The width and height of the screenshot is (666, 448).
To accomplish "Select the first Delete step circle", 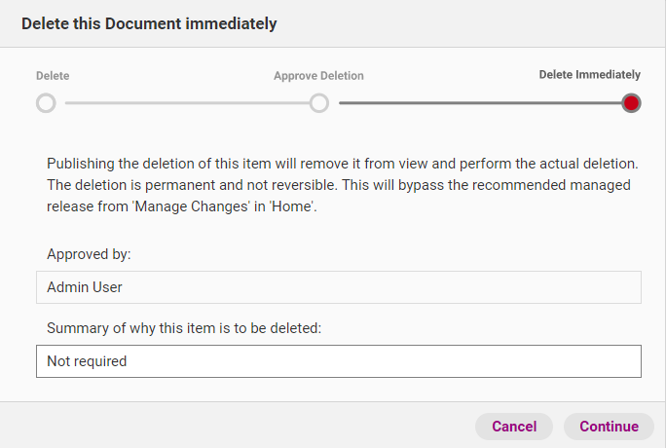I will pyautogui.click(x=46, y=103).
